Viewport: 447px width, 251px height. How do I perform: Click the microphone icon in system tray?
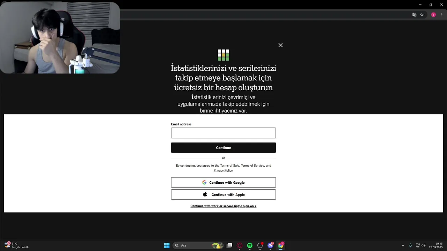coord(410,245)
